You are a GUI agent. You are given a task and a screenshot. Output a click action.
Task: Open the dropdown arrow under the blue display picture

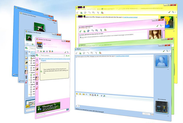(168, 69)
